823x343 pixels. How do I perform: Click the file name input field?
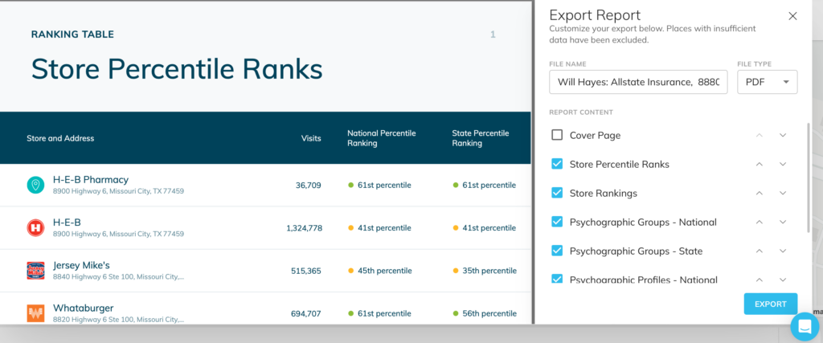638,82
